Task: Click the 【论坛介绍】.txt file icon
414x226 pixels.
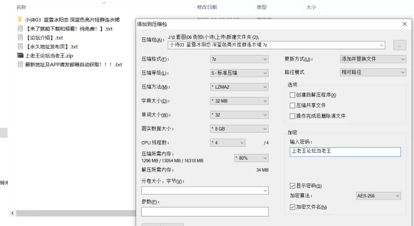Action: point(20,38)
